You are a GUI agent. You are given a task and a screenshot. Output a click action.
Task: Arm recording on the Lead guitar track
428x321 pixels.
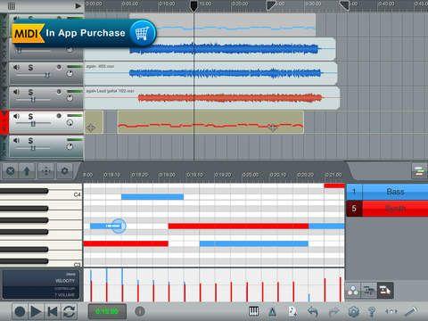pos(59,91)
